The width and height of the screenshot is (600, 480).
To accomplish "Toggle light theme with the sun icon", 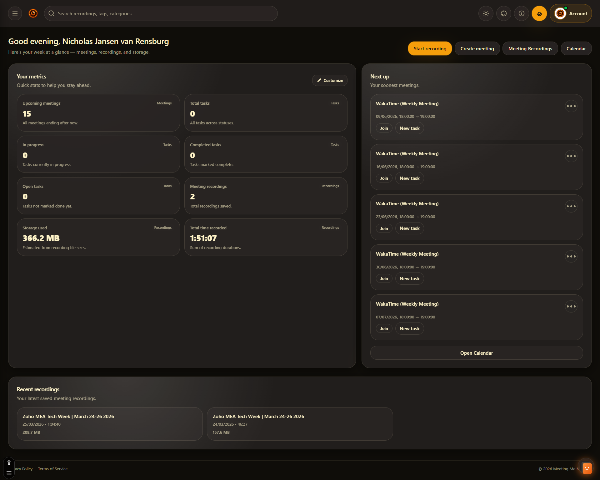I will [486, 13].
